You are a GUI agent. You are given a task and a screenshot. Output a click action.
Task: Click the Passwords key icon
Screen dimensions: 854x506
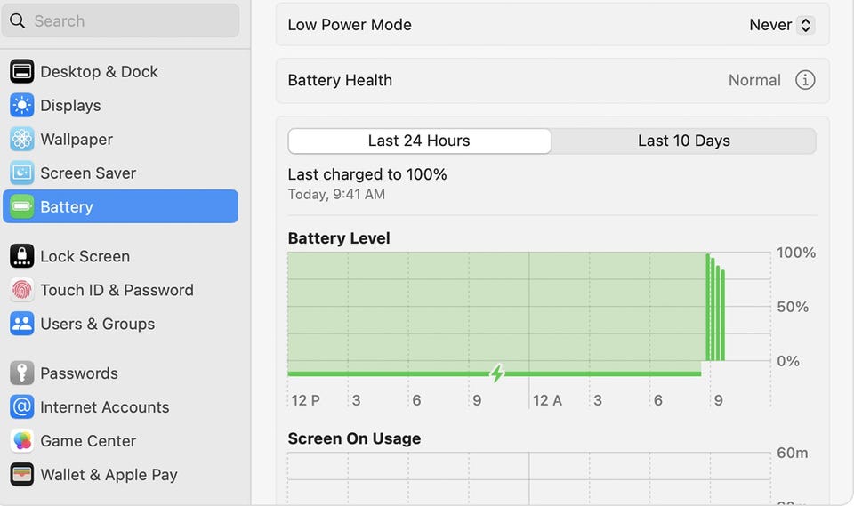pyautogui.click(x=21, y=373)
